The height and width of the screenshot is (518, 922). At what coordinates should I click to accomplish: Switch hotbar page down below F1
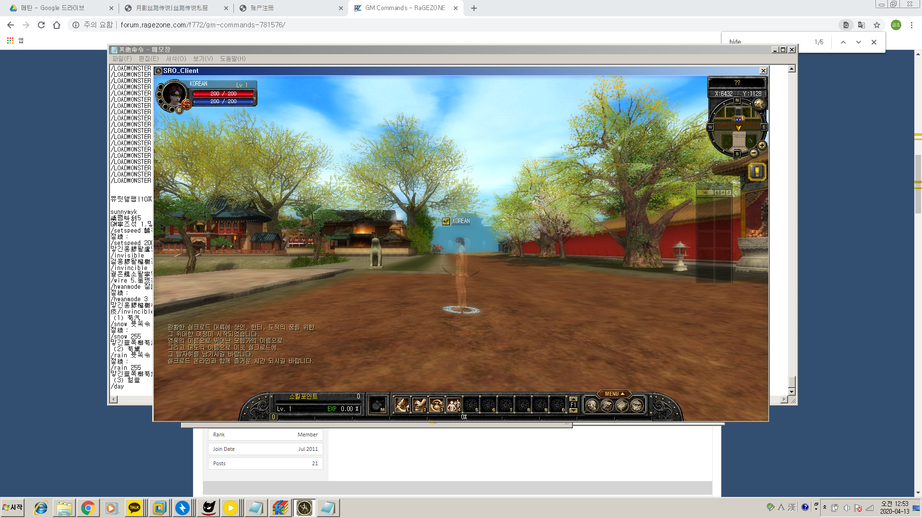click(573, 411)
